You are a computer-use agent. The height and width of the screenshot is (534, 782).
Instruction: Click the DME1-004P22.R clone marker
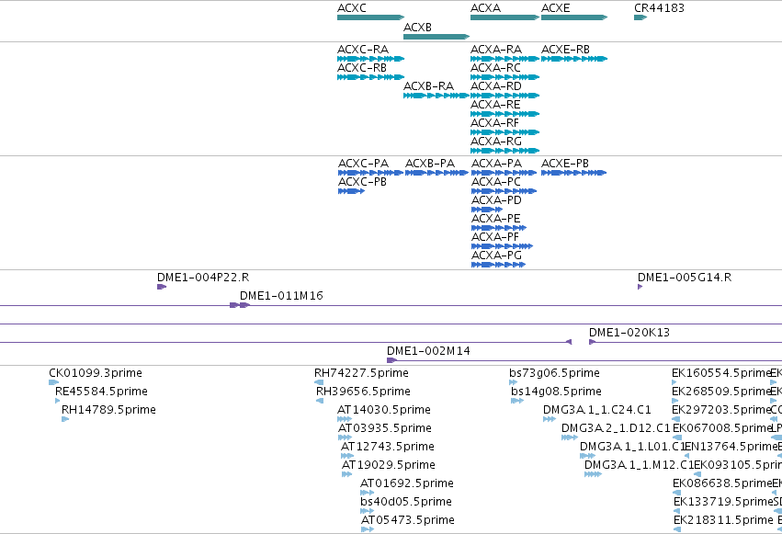coord(162,287)
